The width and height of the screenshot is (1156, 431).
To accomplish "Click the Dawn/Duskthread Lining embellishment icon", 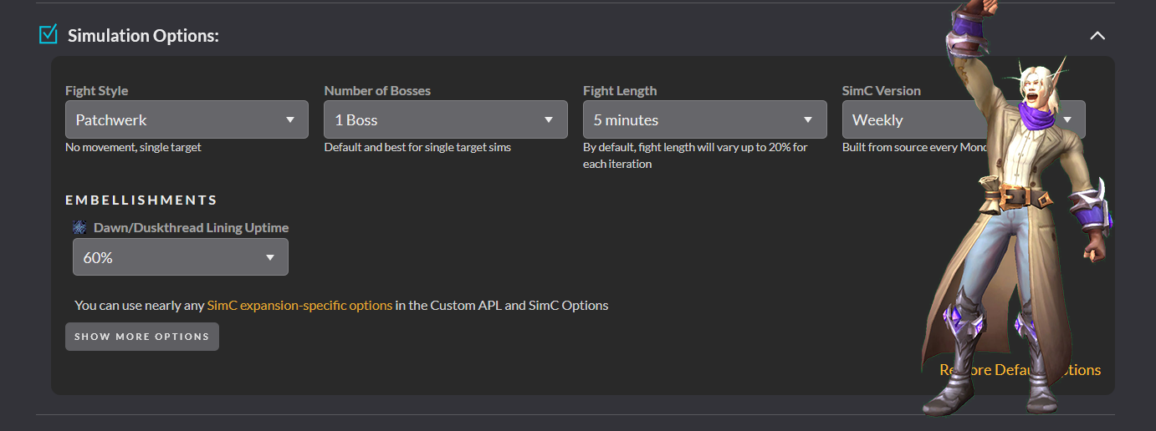I will click(x=79, y=227).
